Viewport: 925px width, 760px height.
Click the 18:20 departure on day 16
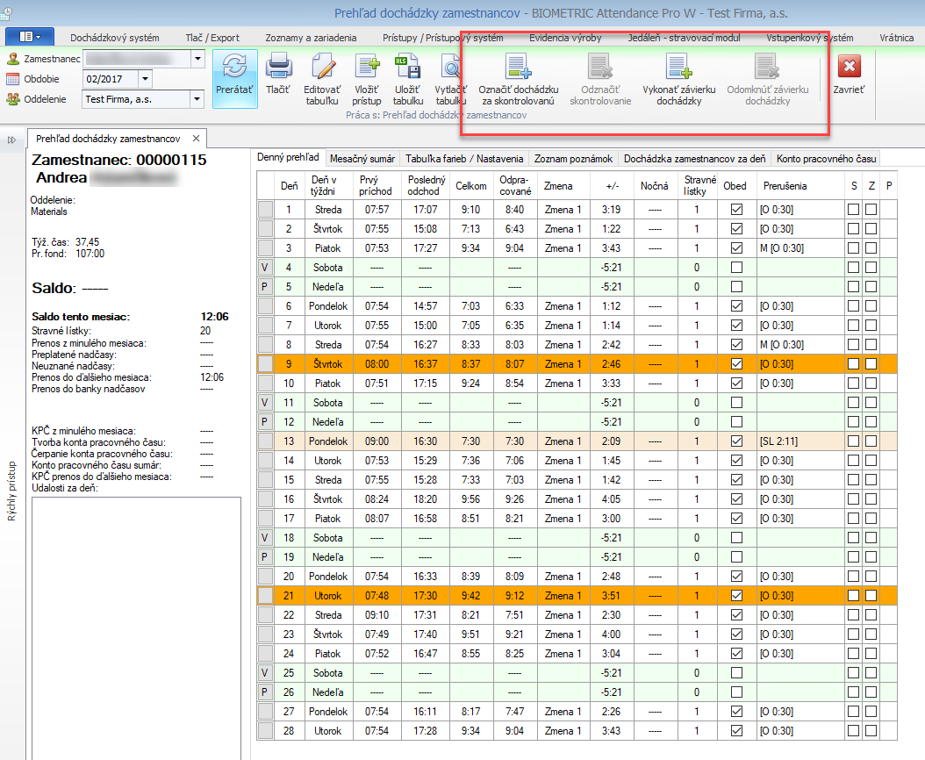(x=426, y=499)
